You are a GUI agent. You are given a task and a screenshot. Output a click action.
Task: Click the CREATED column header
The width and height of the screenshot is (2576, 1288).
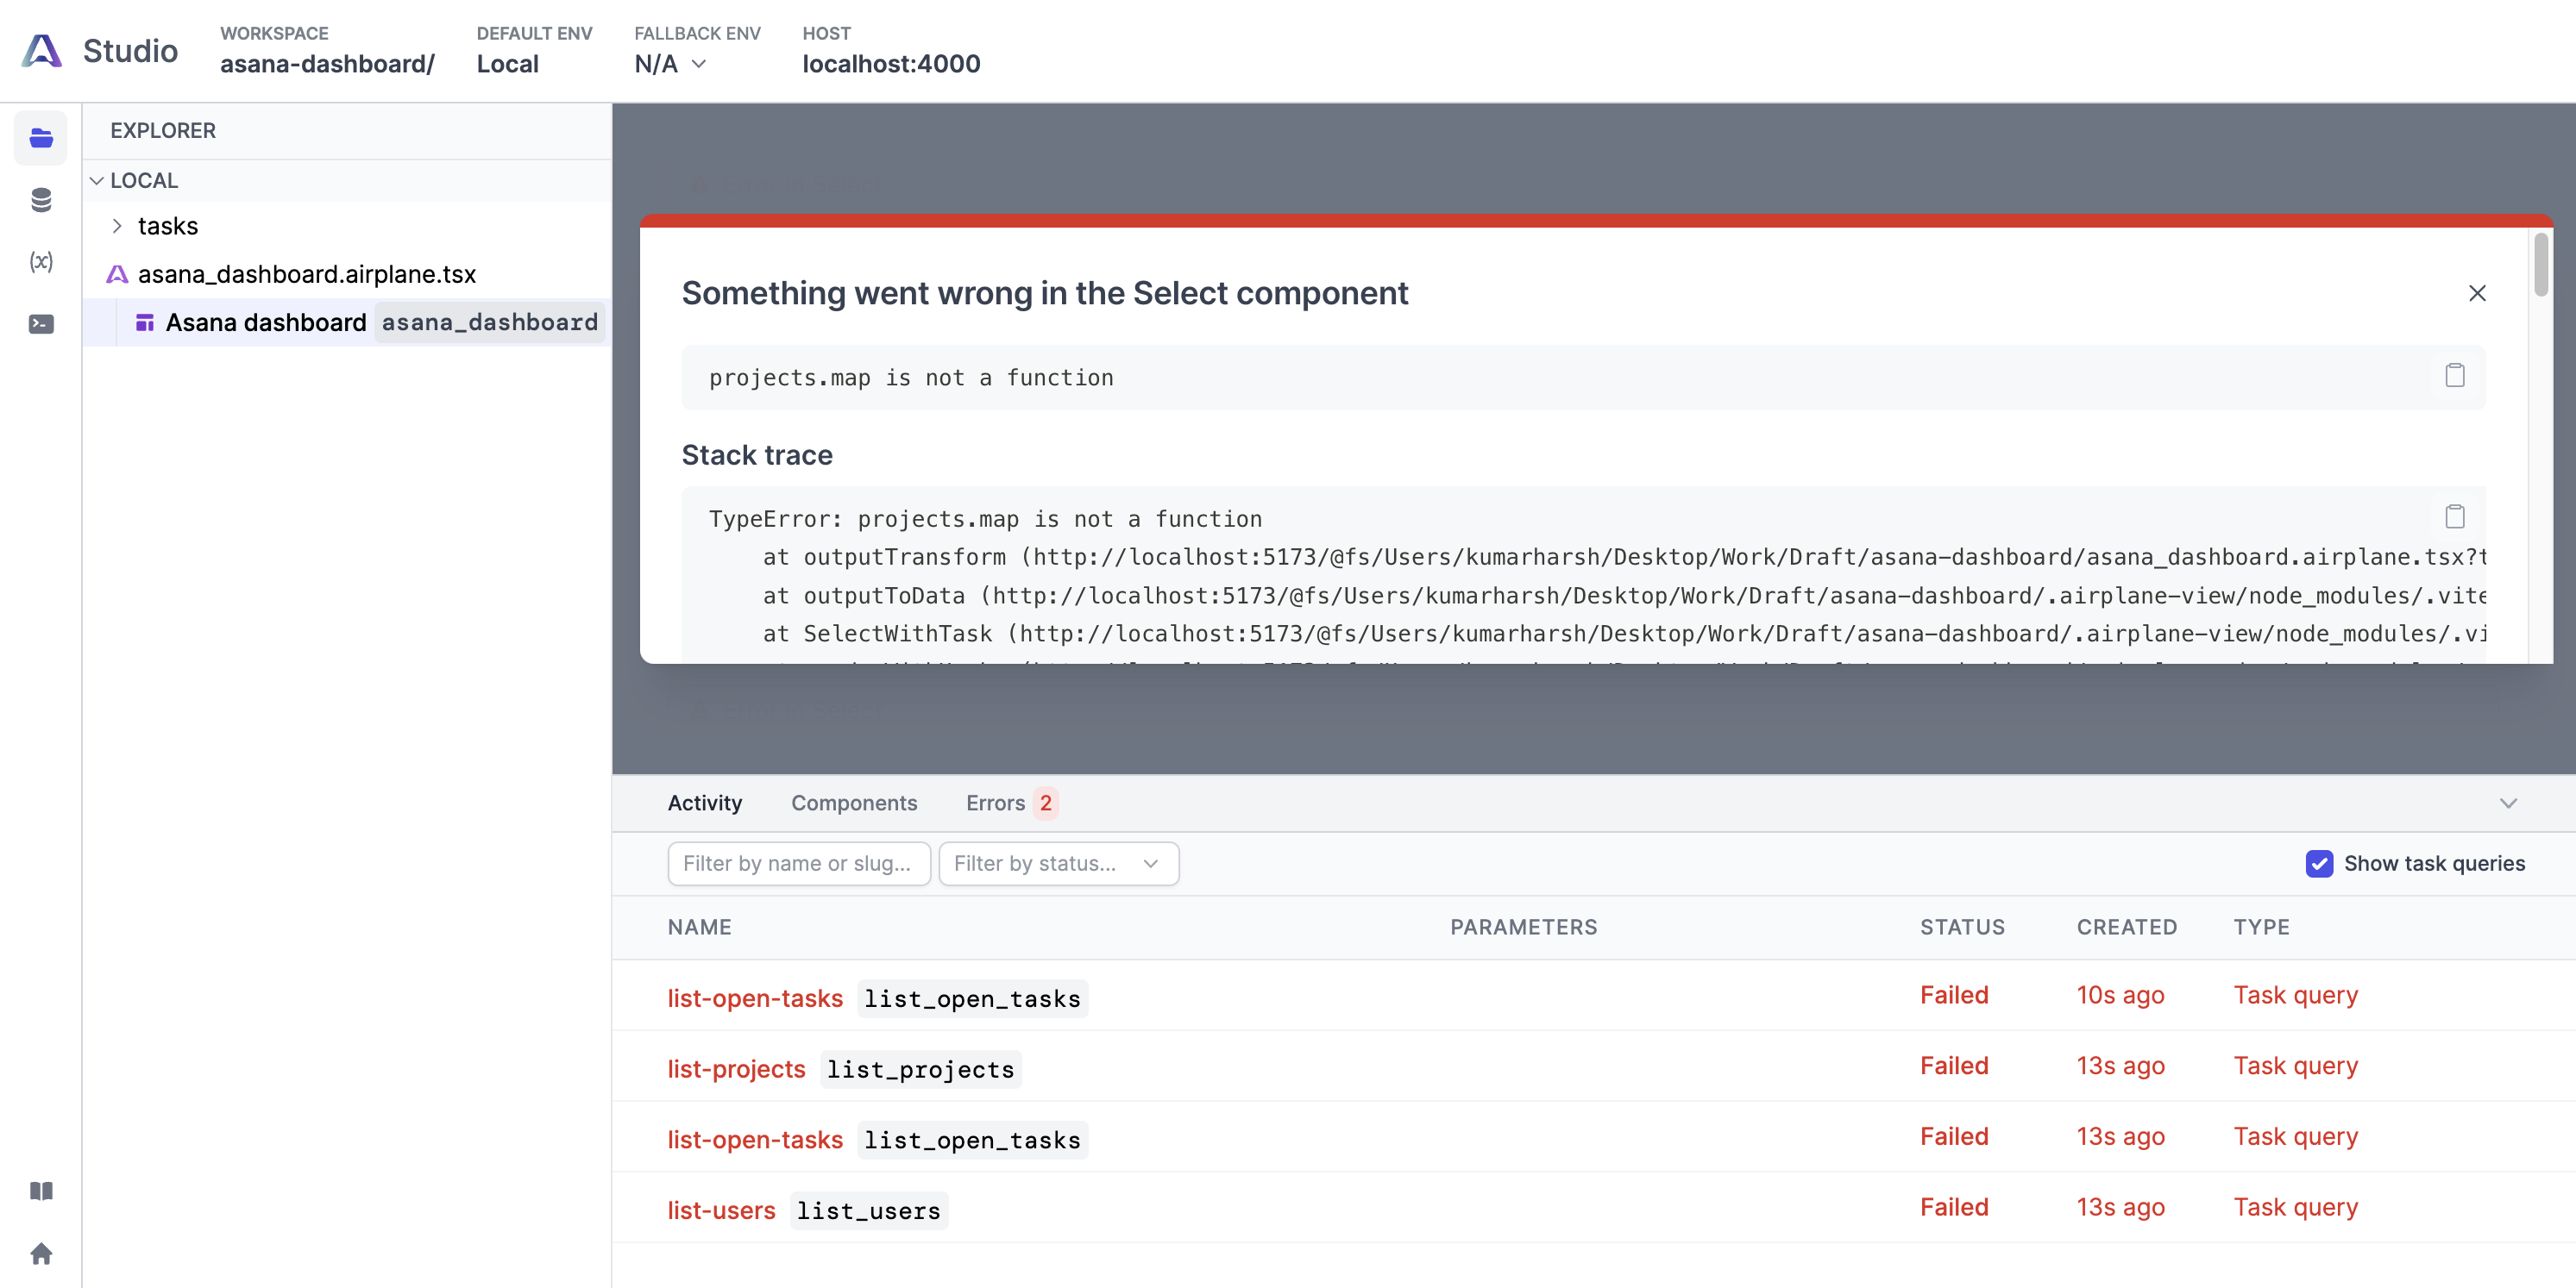(x=2126, y=928)
